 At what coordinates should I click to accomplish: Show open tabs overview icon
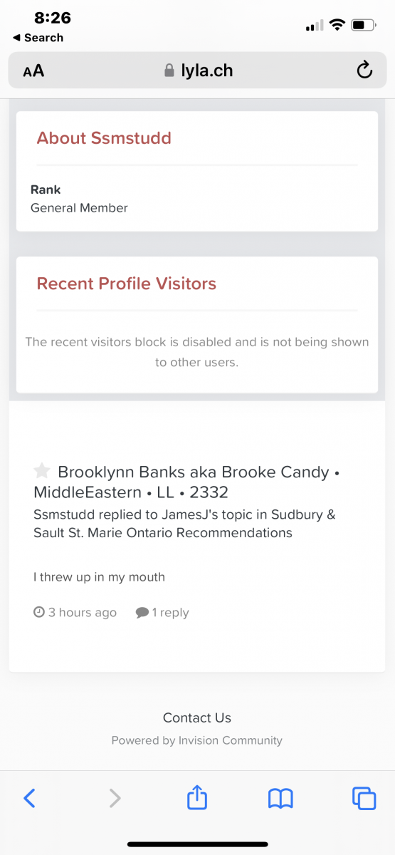364,798
